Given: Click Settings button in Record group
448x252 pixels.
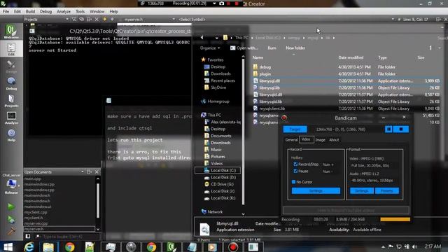Looking at the screenshot, I should (316, 190).
